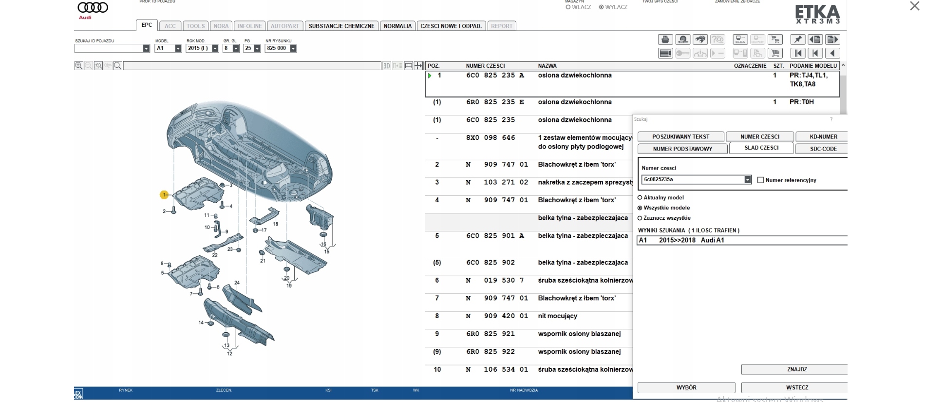Screen dimensions: 925x402
Task: Open the shopping cart icon
Action: [775, 53]
